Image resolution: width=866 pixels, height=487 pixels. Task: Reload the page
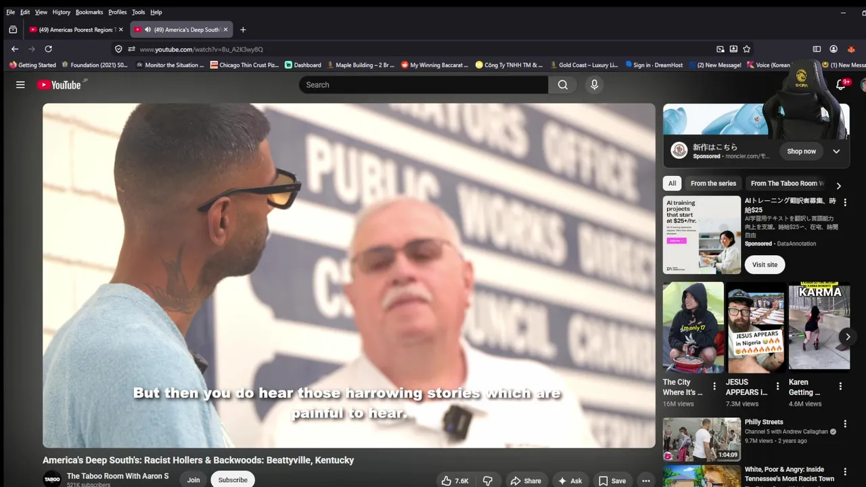(x=48, y=49)
